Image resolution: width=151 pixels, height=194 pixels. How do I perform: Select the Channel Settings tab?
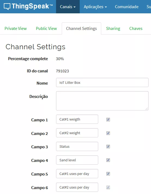[x=81, y=29]
